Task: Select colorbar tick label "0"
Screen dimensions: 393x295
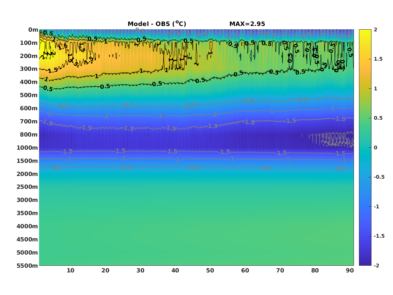Action: (375, 148)
